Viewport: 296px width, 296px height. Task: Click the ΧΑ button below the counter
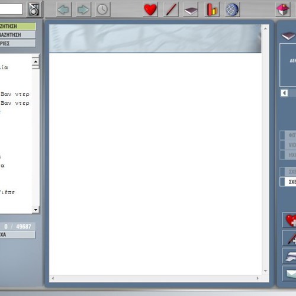[17, 234]
